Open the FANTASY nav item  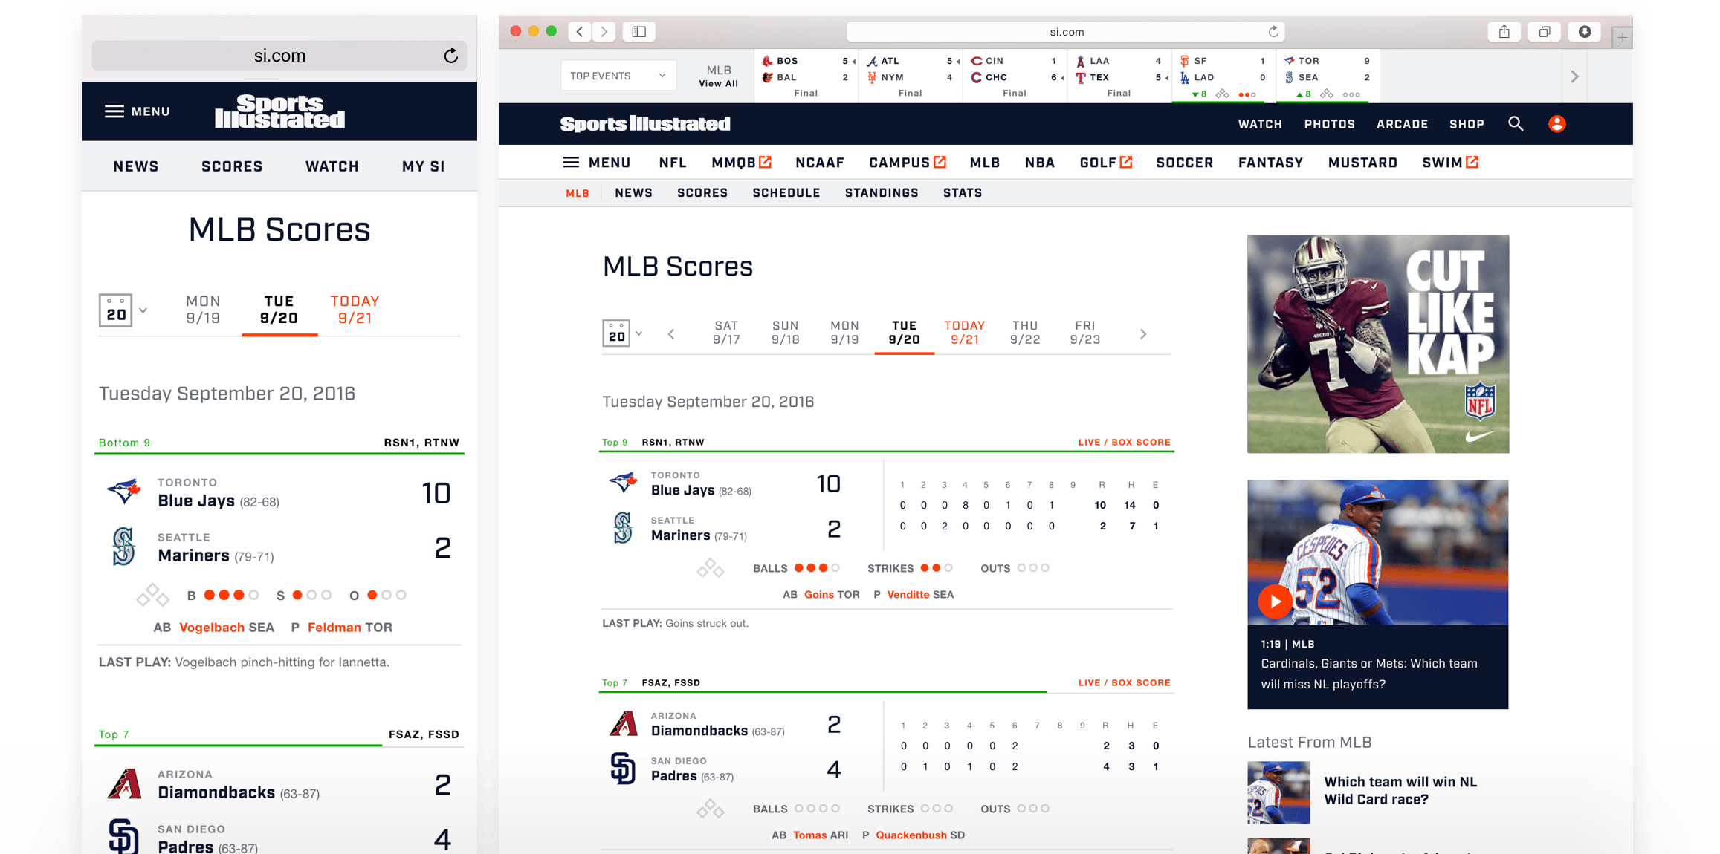point(1270,163)
